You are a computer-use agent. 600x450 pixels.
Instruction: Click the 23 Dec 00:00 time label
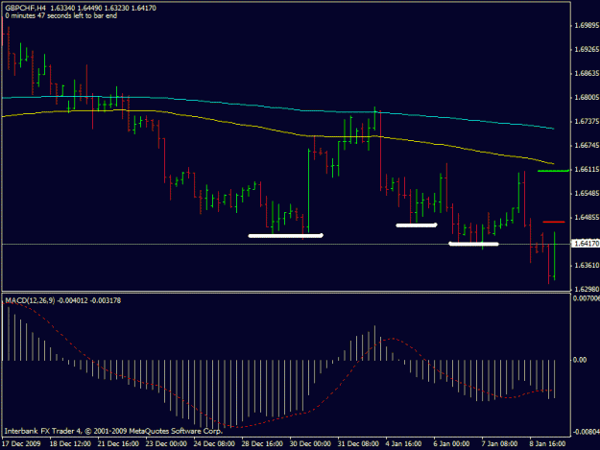point(166,444)
